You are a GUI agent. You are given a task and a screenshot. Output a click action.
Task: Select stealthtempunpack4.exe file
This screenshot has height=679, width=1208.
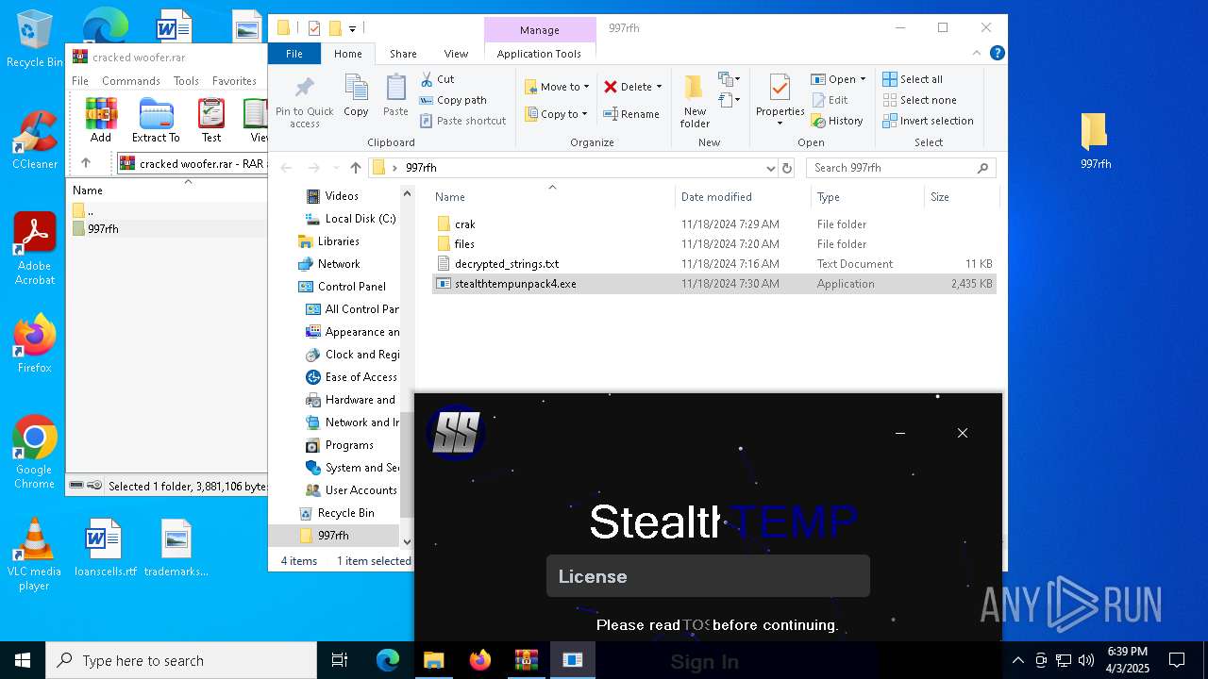coord(713,284)
